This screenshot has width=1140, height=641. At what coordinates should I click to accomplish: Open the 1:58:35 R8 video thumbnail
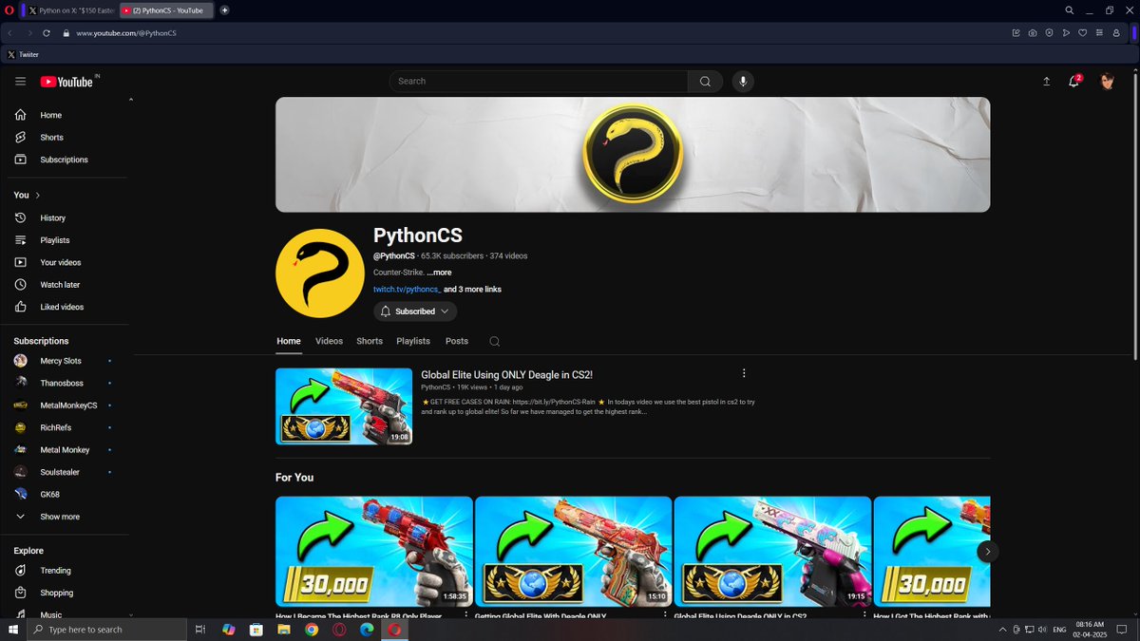374,552
